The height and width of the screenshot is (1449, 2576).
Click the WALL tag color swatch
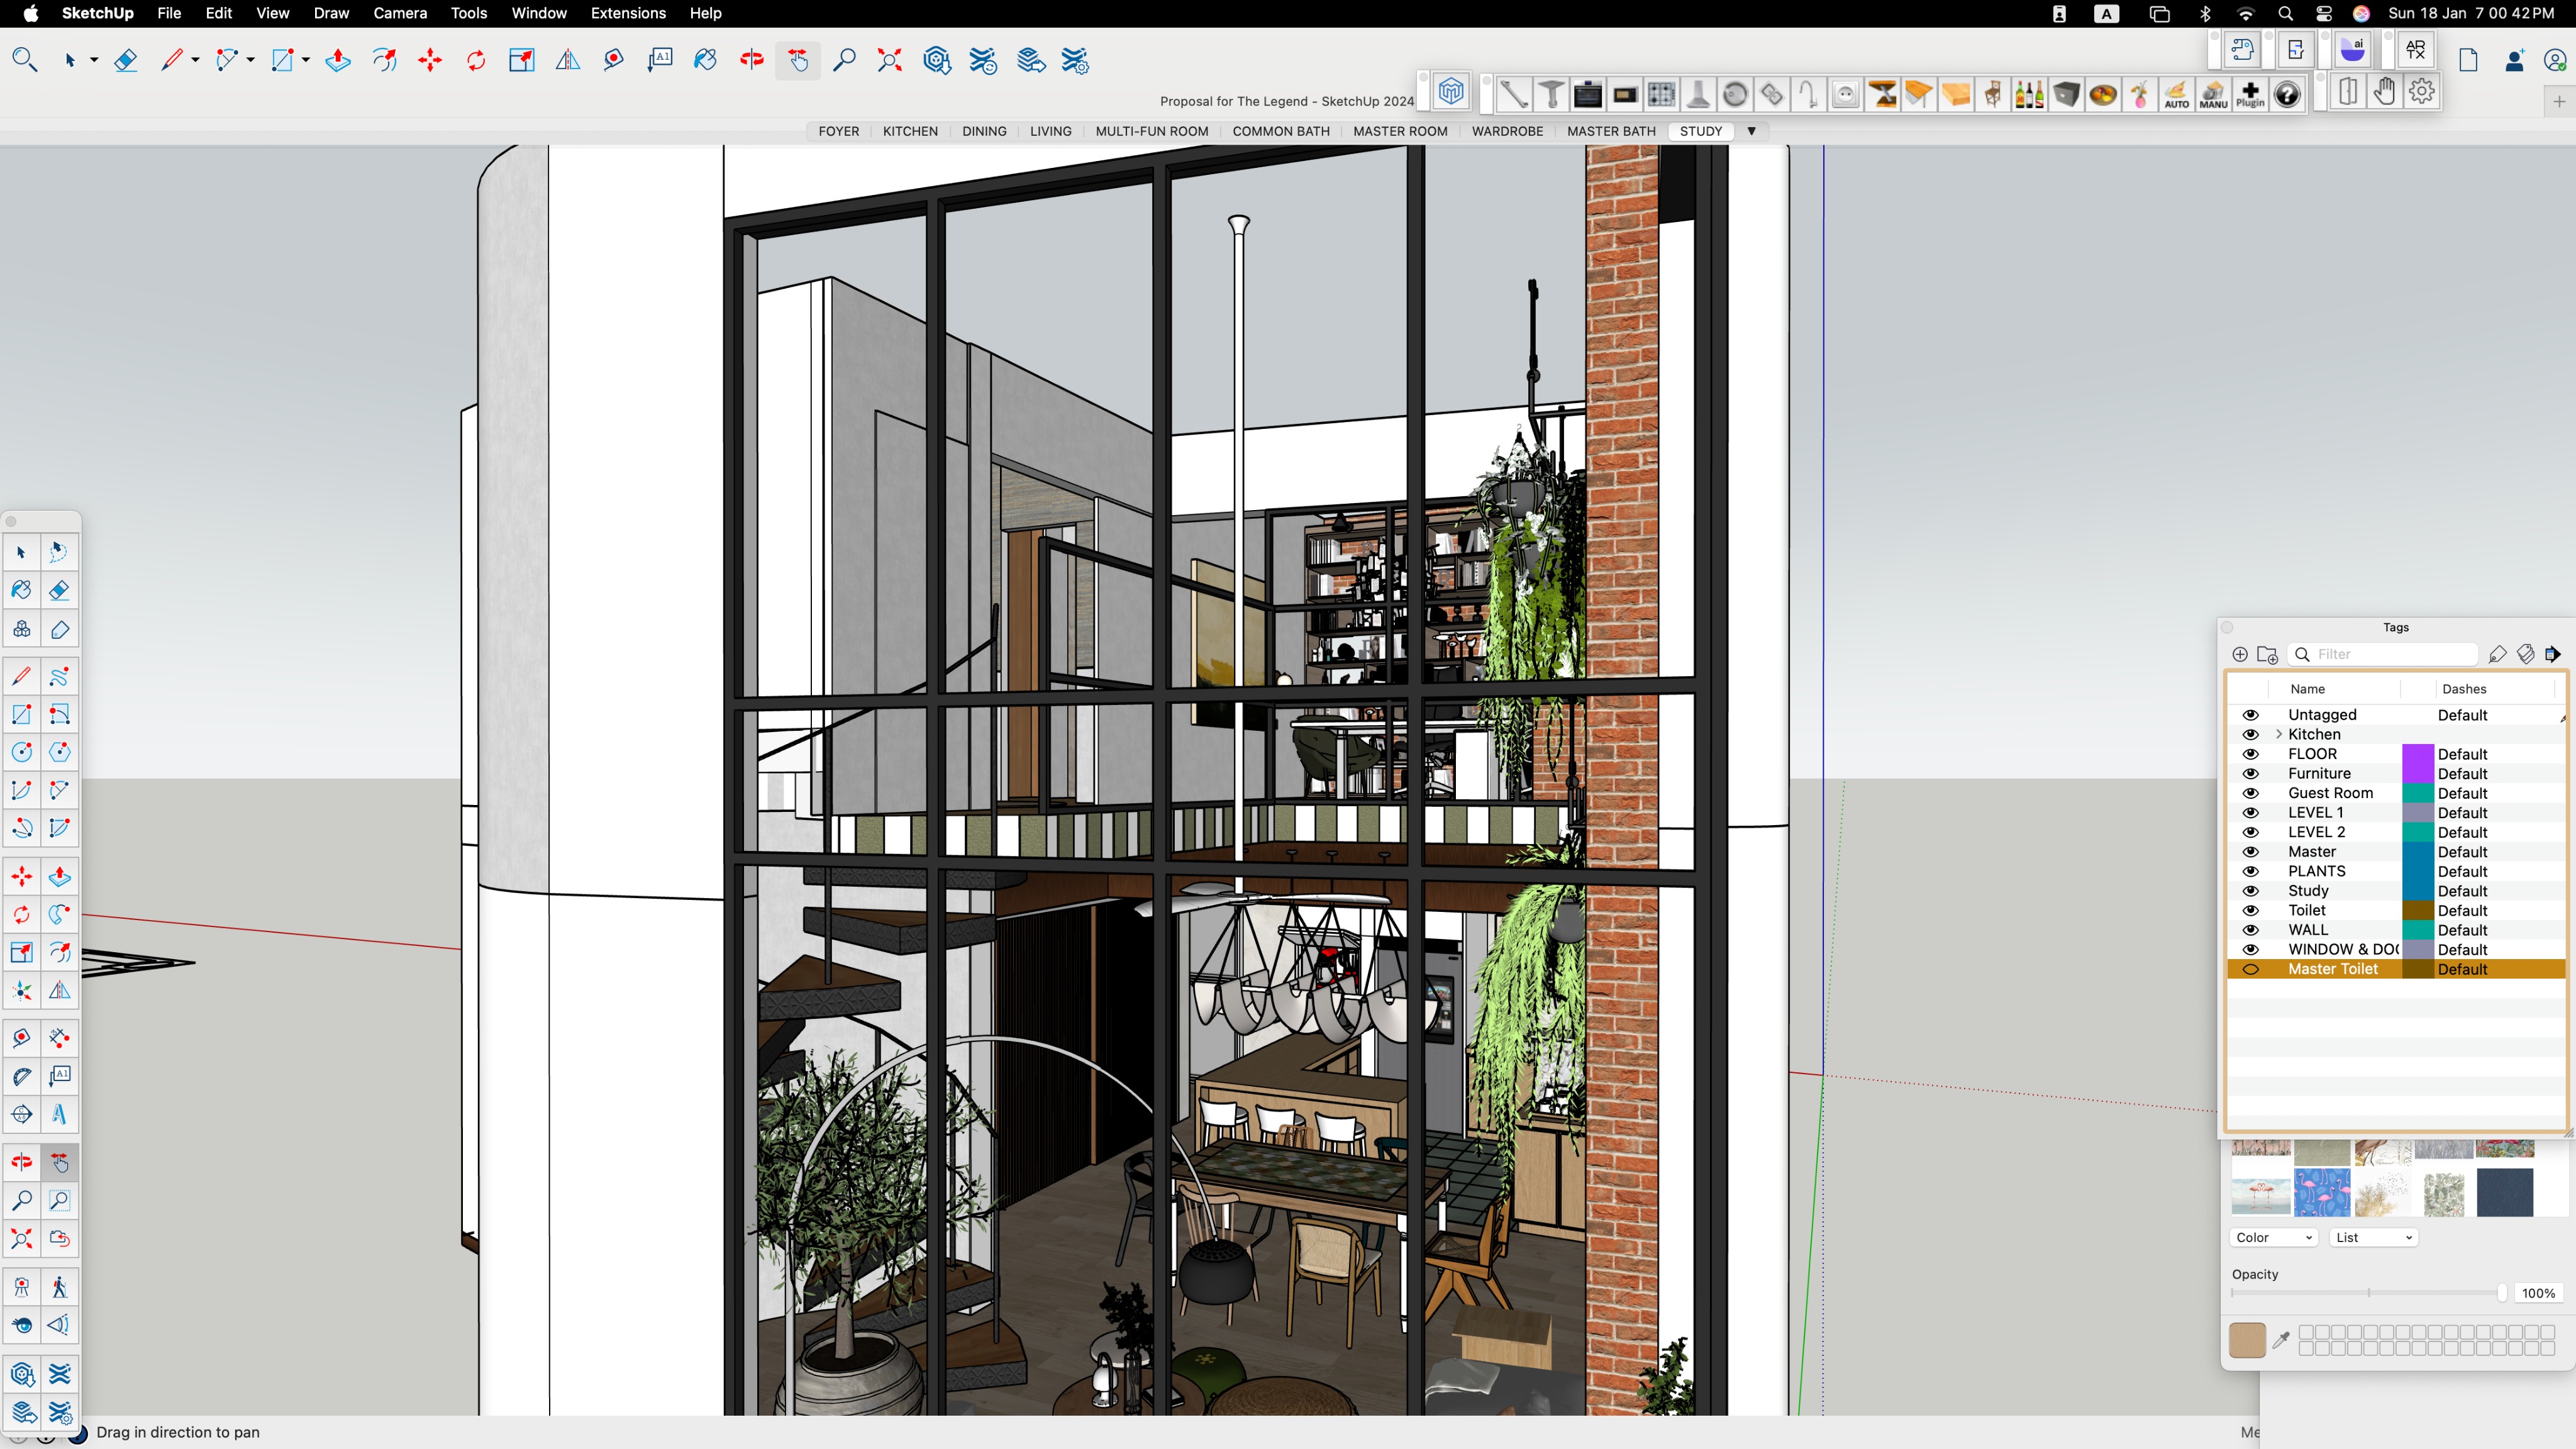[x=2417, y=930]
